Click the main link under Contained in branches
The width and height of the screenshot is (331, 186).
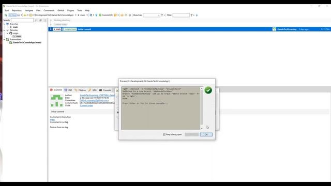click(52, 119)
